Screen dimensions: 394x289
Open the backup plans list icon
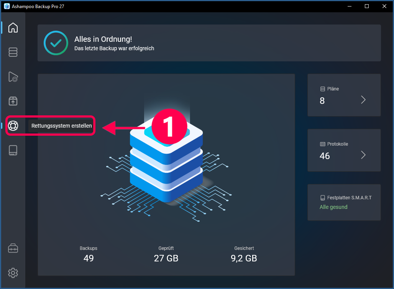pyautogui.click(x=13, y=52)
